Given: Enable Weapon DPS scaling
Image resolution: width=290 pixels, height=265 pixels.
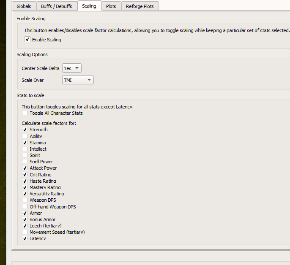Looking at the screenshot, I should tap(25, 200).
